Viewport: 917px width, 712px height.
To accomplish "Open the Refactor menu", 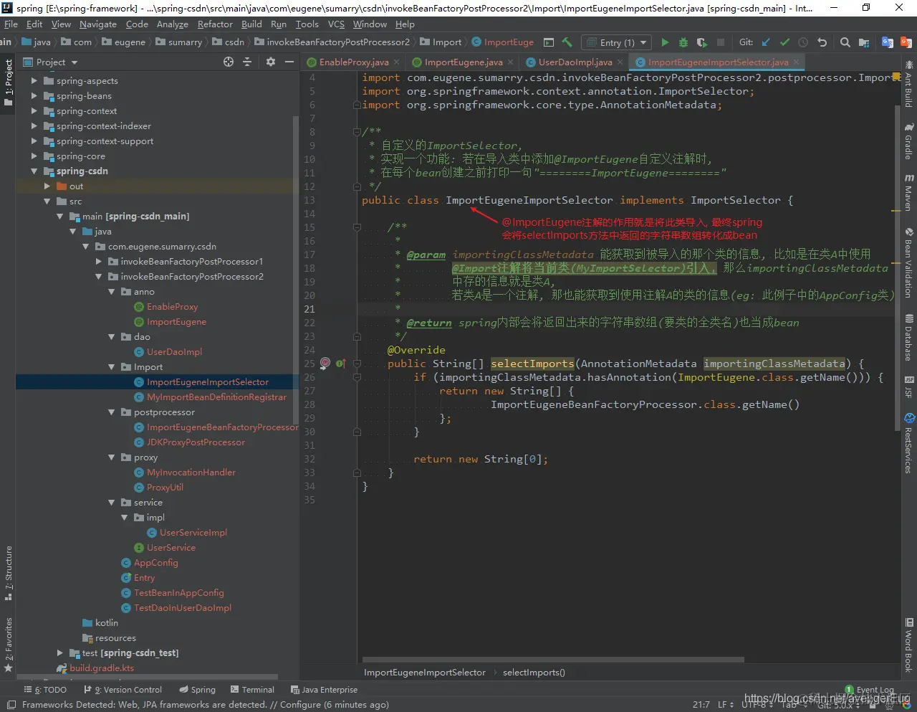I will pyautogui.click(x=215, y=24).
